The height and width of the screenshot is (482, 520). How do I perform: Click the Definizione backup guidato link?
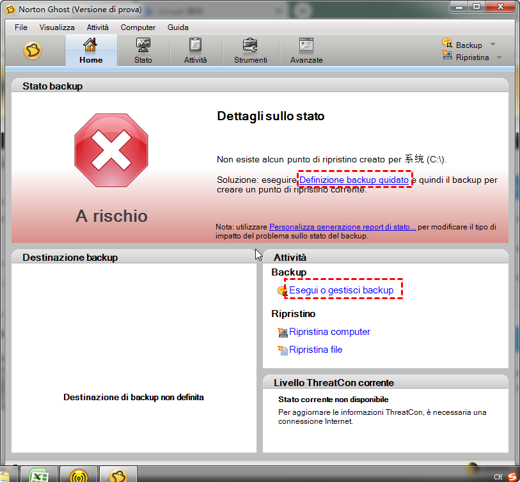point(354,180)
